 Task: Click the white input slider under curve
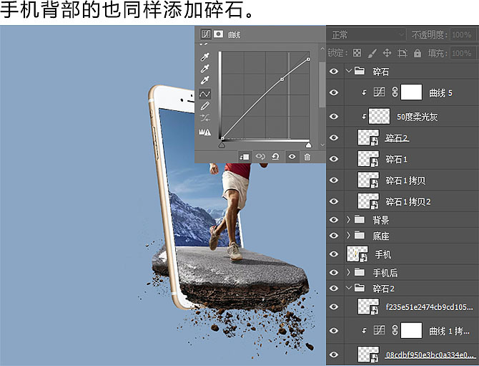point(308,145)
